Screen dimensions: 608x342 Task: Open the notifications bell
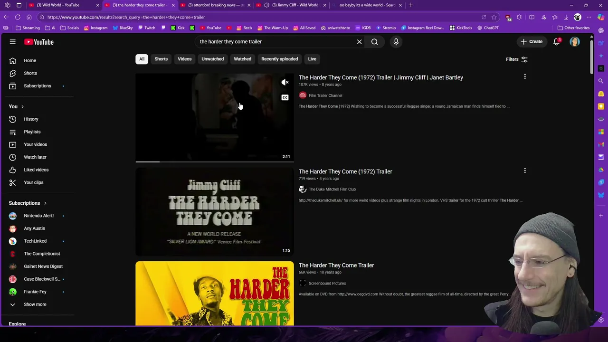(x=557, y=42)
